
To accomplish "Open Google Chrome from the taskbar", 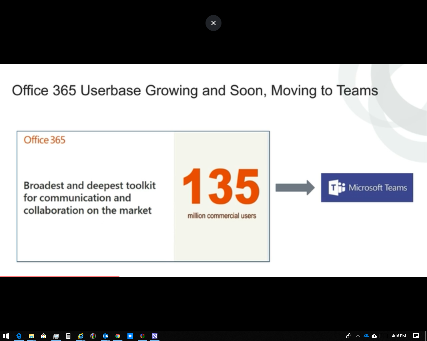I will [117, 336].
